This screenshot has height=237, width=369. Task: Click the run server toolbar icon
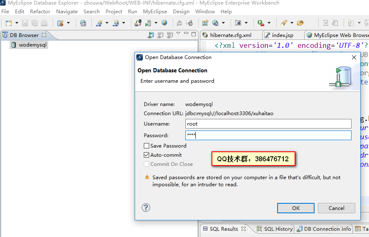click(148, 23)
